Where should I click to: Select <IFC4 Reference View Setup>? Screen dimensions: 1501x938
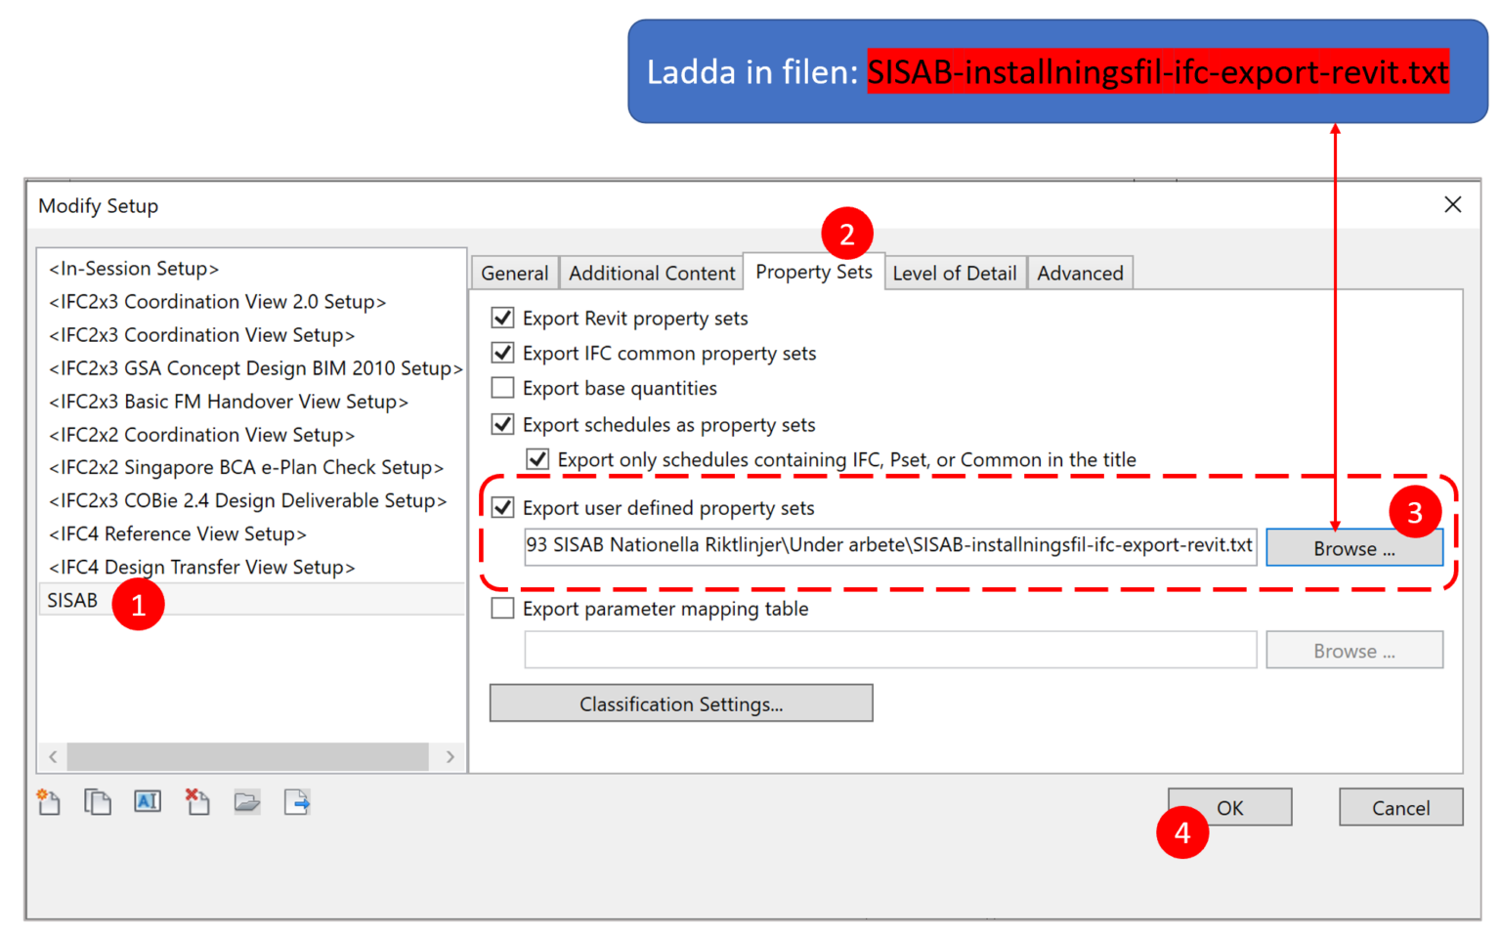click(178, 533)
